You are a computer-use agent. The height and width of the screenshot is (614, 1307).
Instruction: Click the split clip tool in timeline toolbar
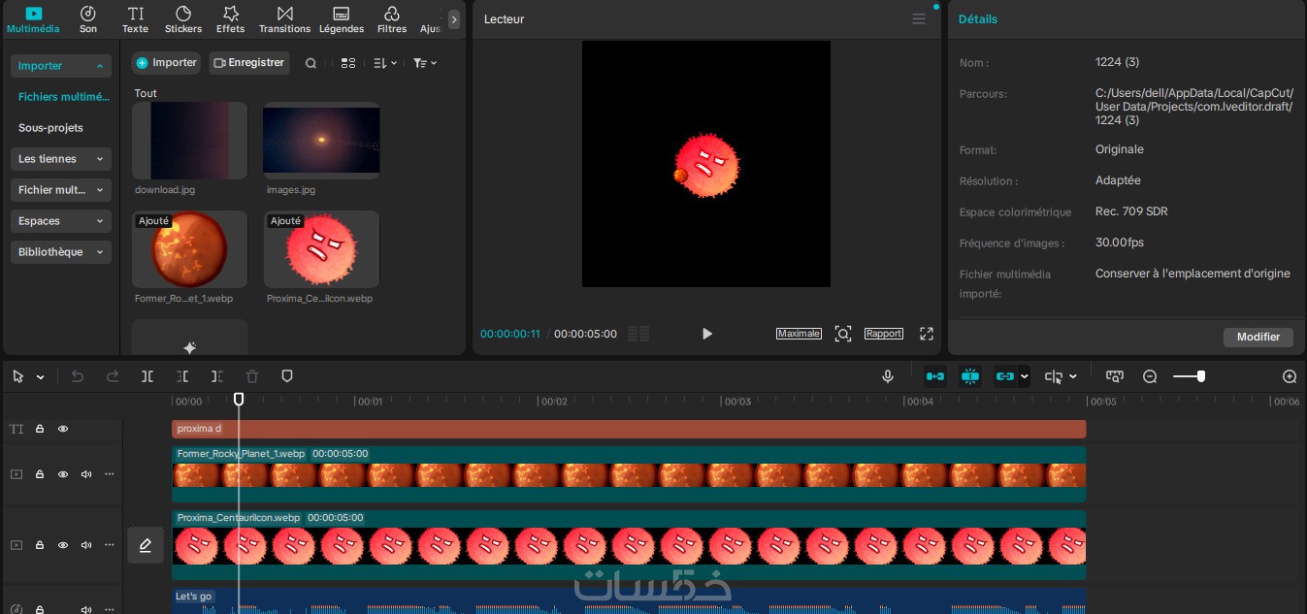(147, 376)
